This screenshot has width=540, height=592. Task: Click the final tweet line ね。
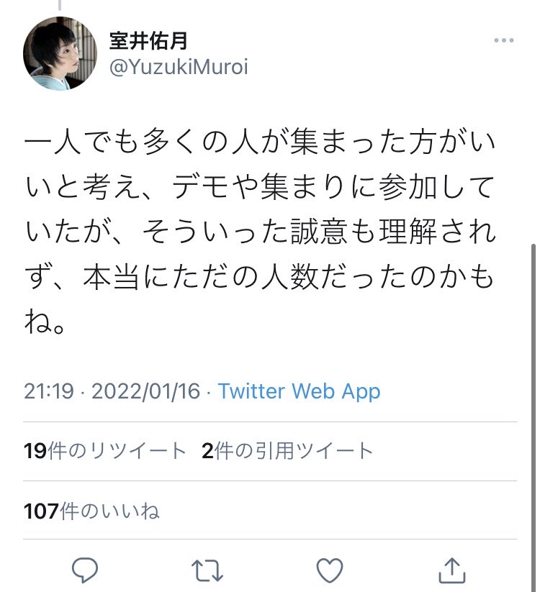(x=45, y=322)
